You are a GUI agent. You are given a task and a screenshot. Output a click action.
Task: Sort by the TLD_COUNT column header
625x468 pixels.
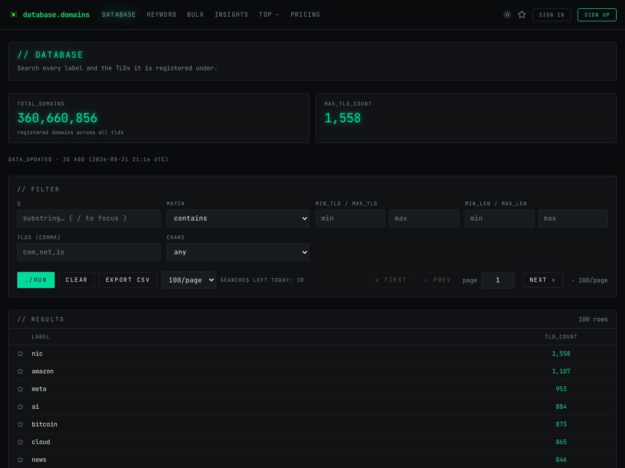pyautogui.click(x=561, y=337)
